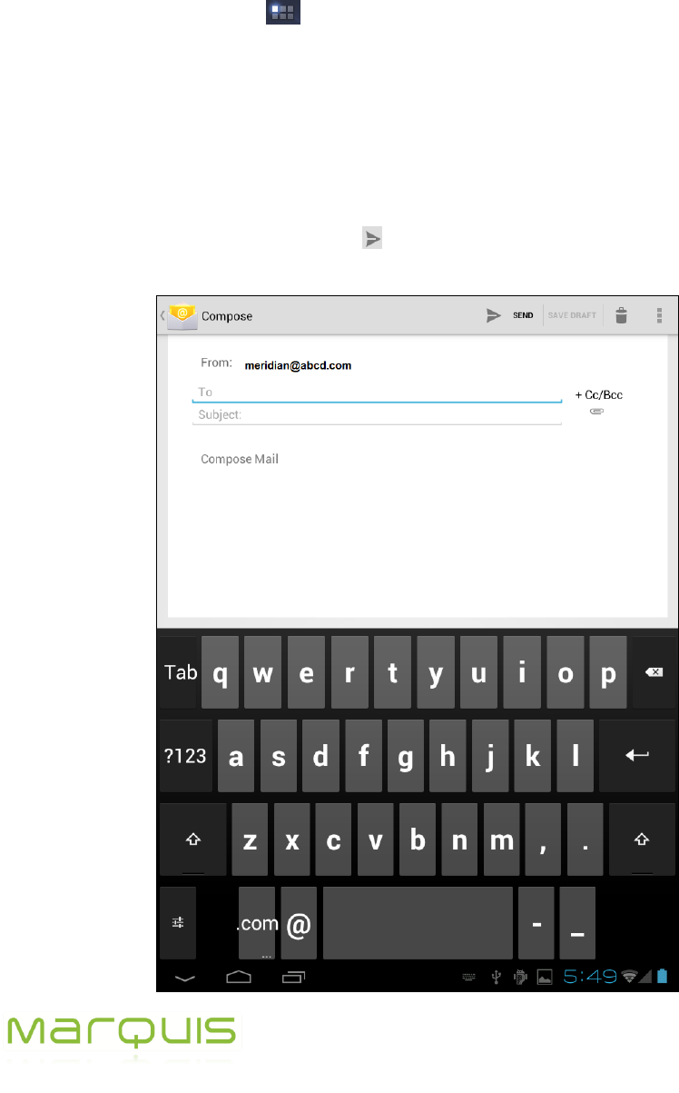Tap the i key

click(521, 672)
